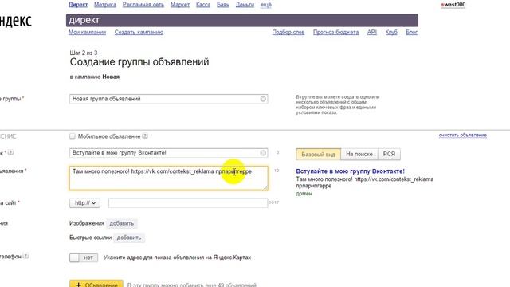The height and width of the screenshot is (287, 510).
Task: Click the директ header bar title
Action: pos(84,20)
